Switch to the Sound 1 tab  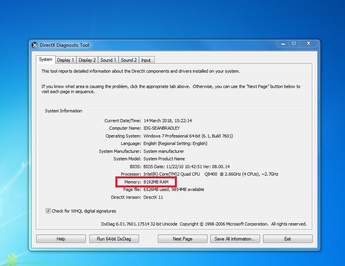108,60
